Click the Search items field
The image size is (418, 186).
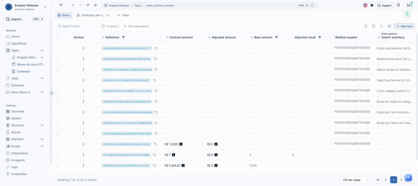tap(77, 26)
